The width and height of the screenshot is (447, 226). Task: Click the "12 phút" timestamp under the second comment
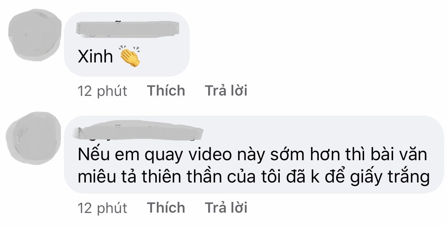103,208
